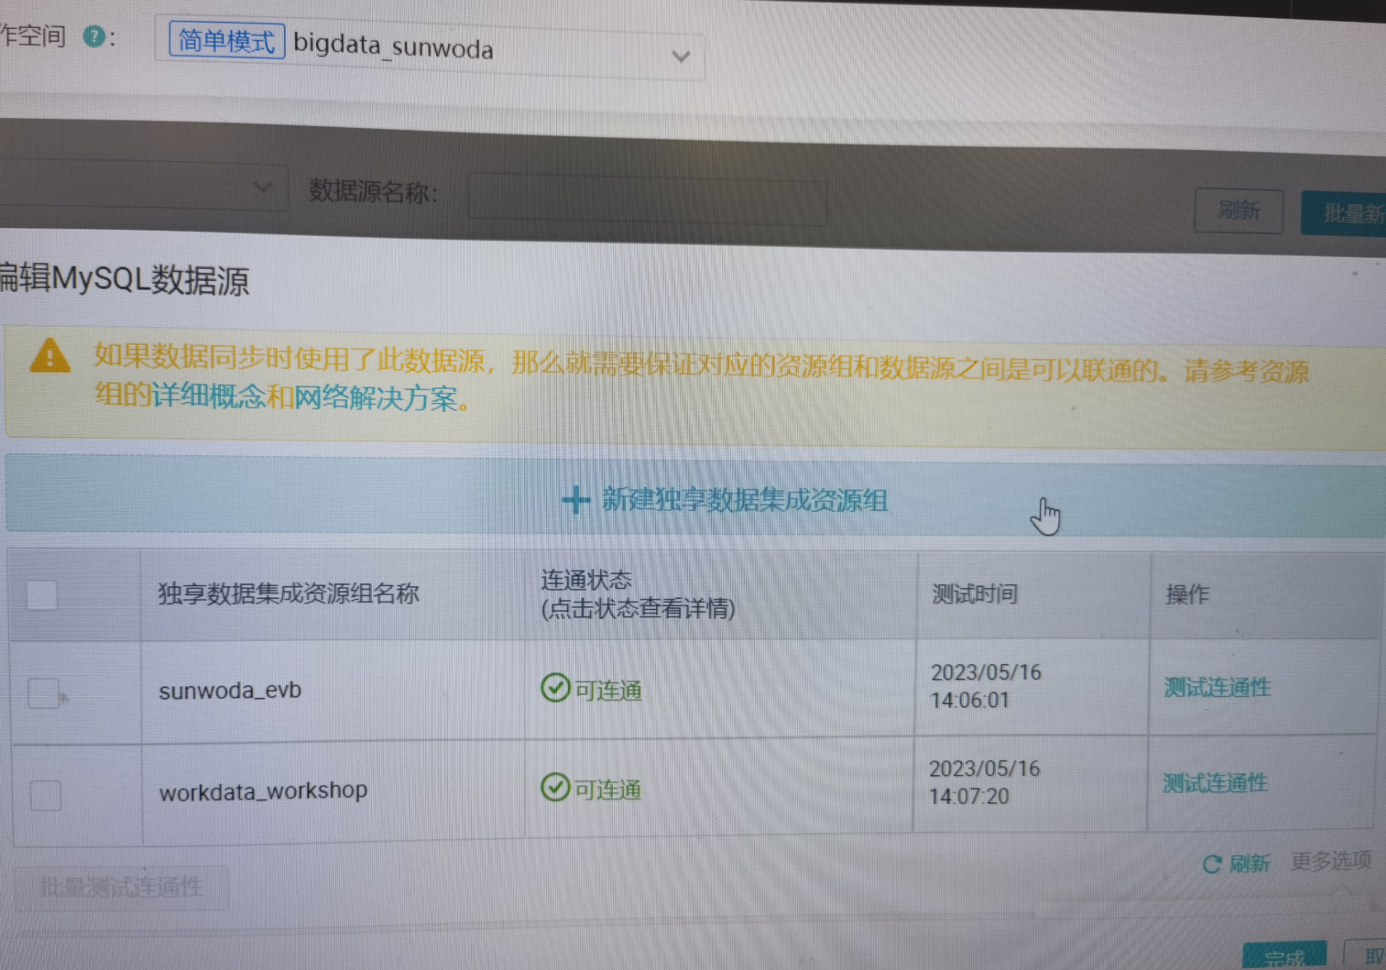Click green check icon in workdata_workshop row
The height and width of the screenshot is (970, 1386).
click(x=555, y=787)
